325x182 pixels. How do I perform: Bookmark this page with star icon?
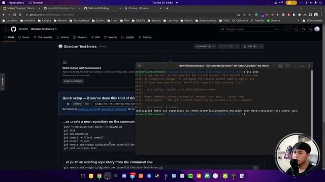coord(249,15)
